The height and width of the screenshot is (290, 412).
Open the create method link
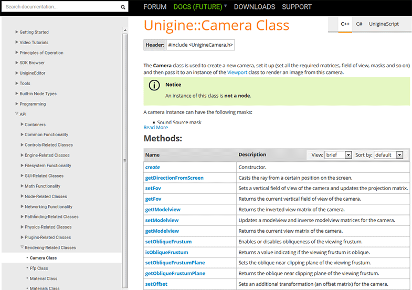tap(152, 167)
